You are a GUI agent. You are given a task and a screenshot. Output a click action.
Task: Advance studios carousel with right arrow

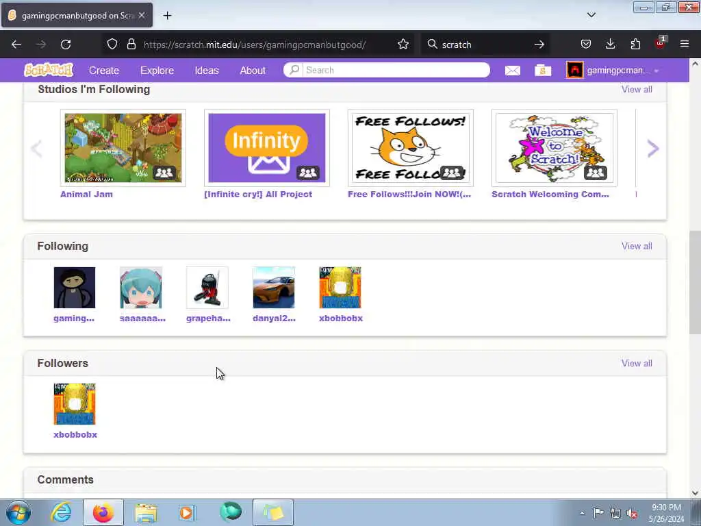click(x=652, y=148)
